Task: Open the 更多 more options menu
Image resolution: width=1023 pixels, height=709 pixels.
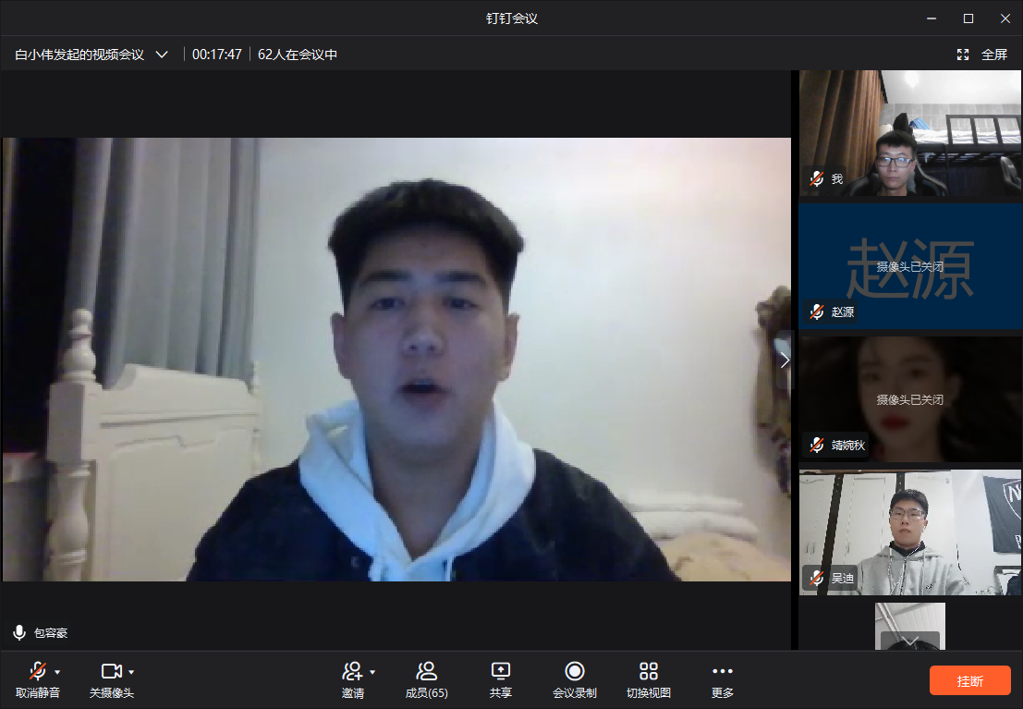Action: pyautogui.click(x=723, y=671)
